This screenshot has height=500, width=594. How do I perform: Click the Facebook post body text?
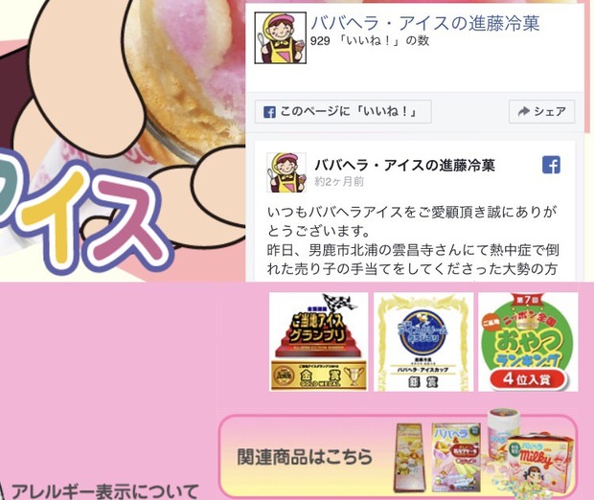click(x=413, y=240)
